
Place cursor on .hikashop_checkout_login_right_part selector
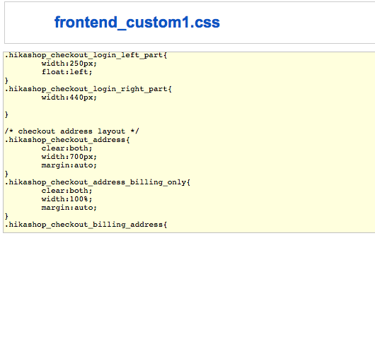[88, 89]
